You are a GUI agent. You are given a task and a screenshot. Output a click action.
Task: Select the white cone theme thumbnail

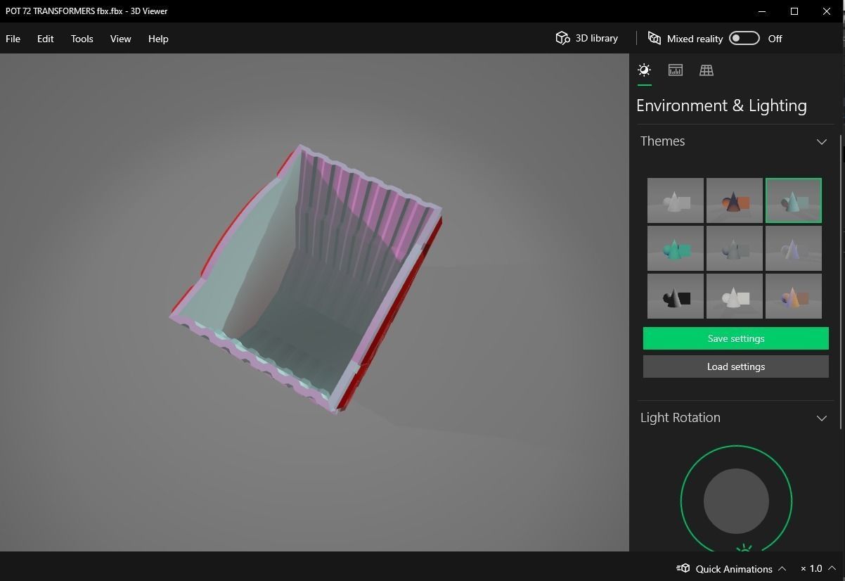coord(676,200)
